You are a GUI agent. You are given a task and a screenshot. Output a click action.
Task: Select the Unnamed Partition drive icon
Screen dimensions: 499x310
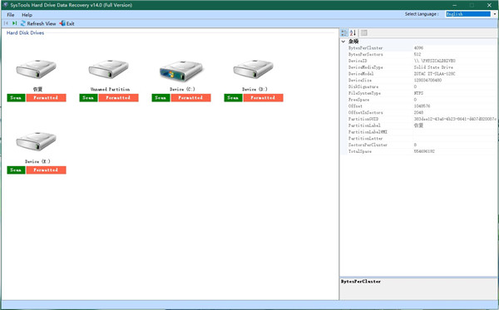coord(109,69)
